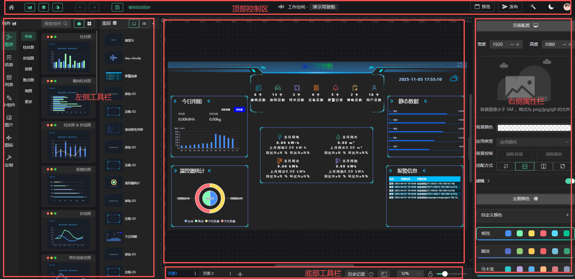Open the 52% zoom level dropdown
Screen dimensions: 575x279
(x=410, y=274)
